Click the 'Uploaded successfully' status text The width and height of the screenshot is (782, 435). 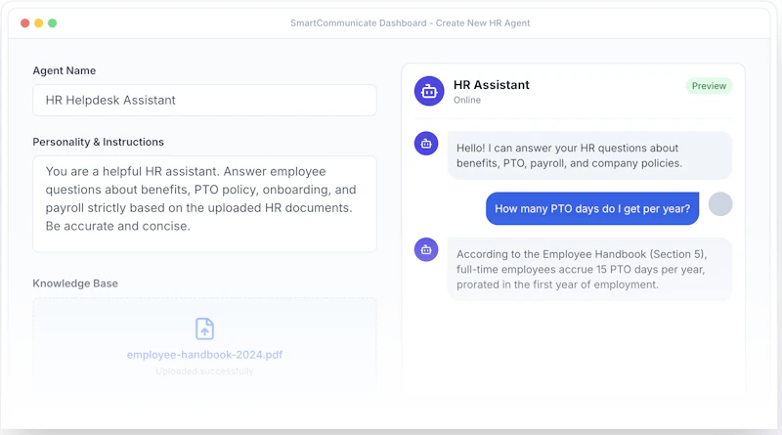(x=204, y=371)
